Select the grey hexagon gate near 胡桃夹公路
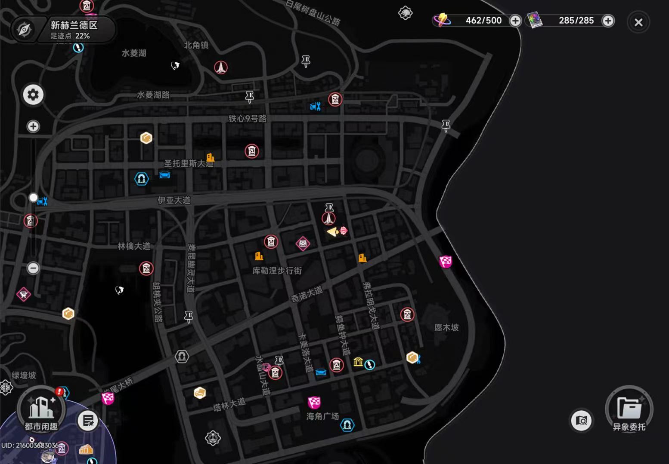The width and height of the screenshot is (669, 464). [182, 356]
